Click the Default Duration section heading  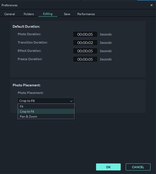pos(26,26)
